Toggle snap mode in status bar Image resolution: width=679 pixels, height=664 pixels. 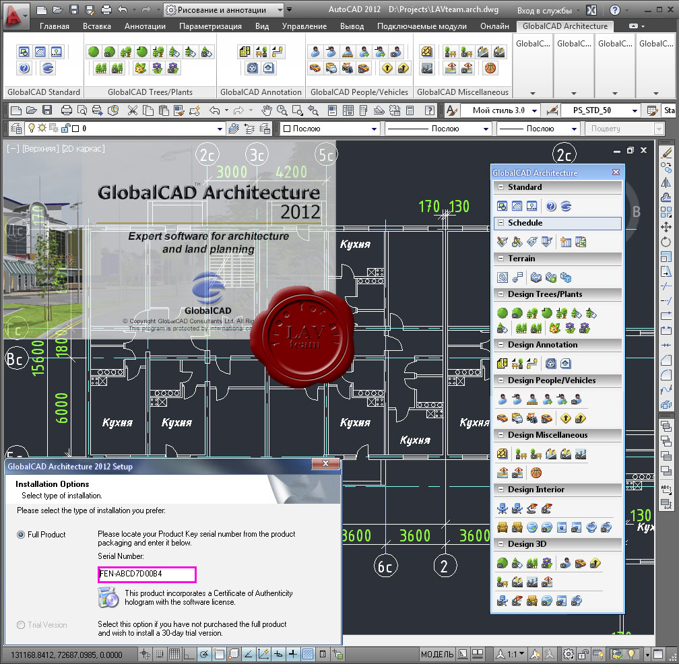(x=160, y=654)
